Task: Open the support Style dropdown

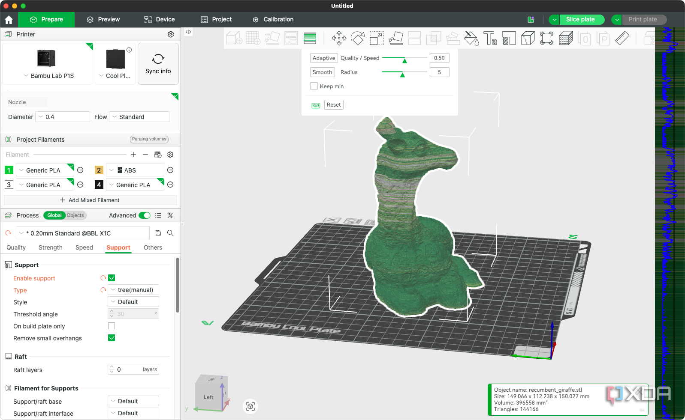Action: point(133,302)
